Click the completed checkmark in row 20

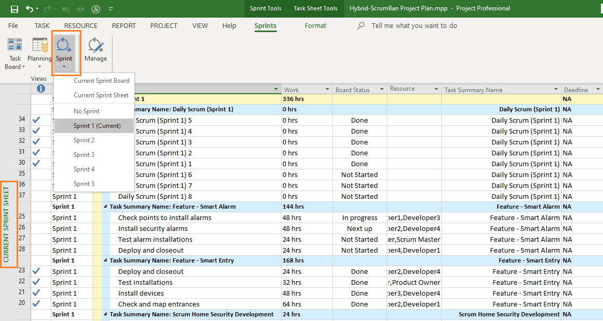pyautogui.click(x=36, y=303)
